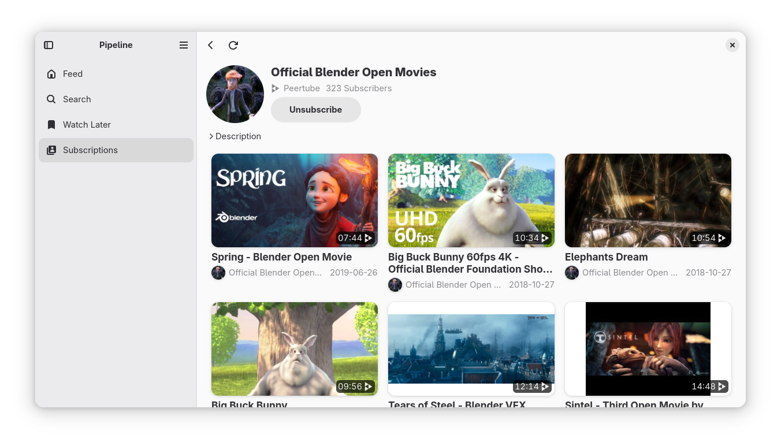Click the Search magnifier icon

pos(51,99)
